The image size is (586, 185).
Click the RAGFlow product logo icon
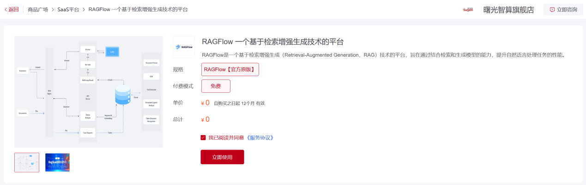pyautogui.click(x=184, y=47)
